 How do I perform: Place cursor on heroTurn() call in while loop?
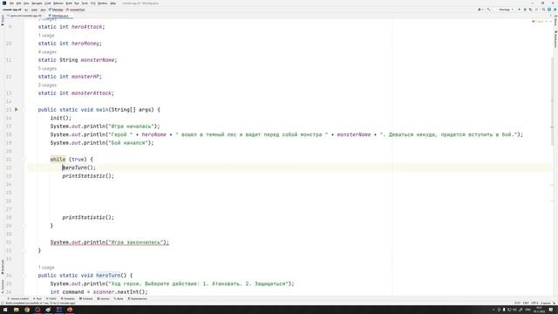[79, 167]
